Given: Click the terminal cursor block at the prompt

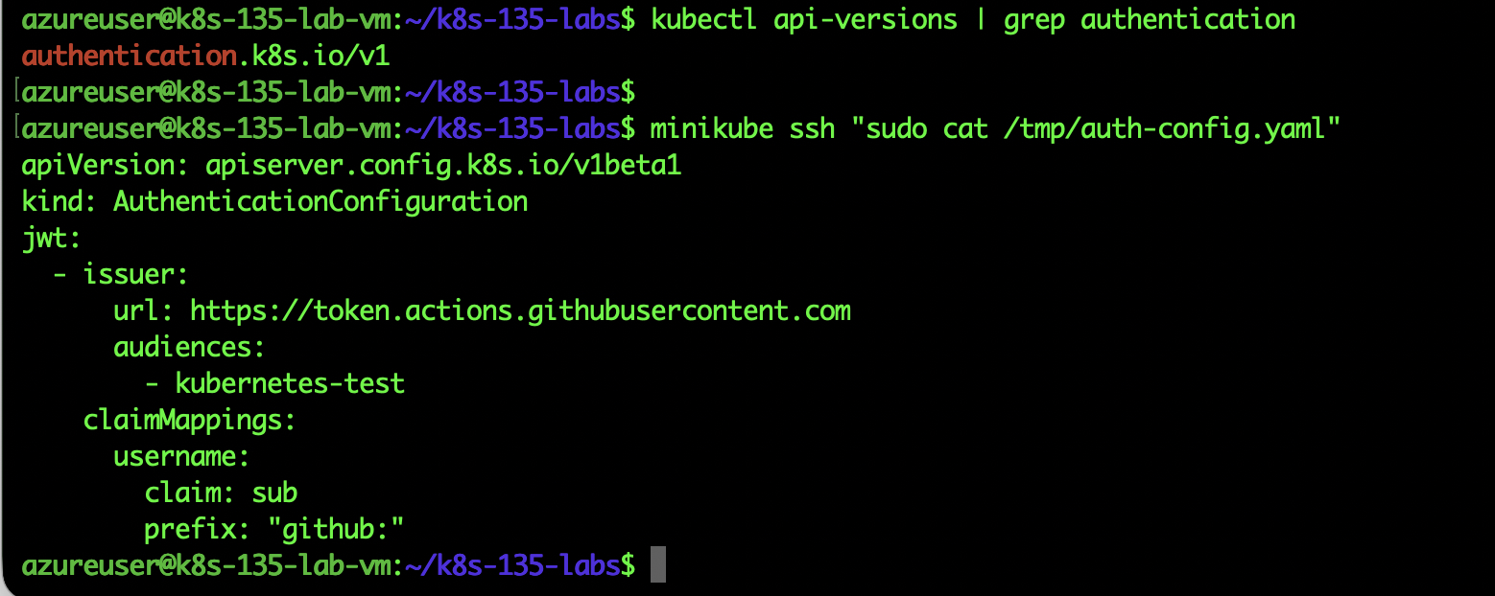Looking at the screenshot, I should [657, 565].
